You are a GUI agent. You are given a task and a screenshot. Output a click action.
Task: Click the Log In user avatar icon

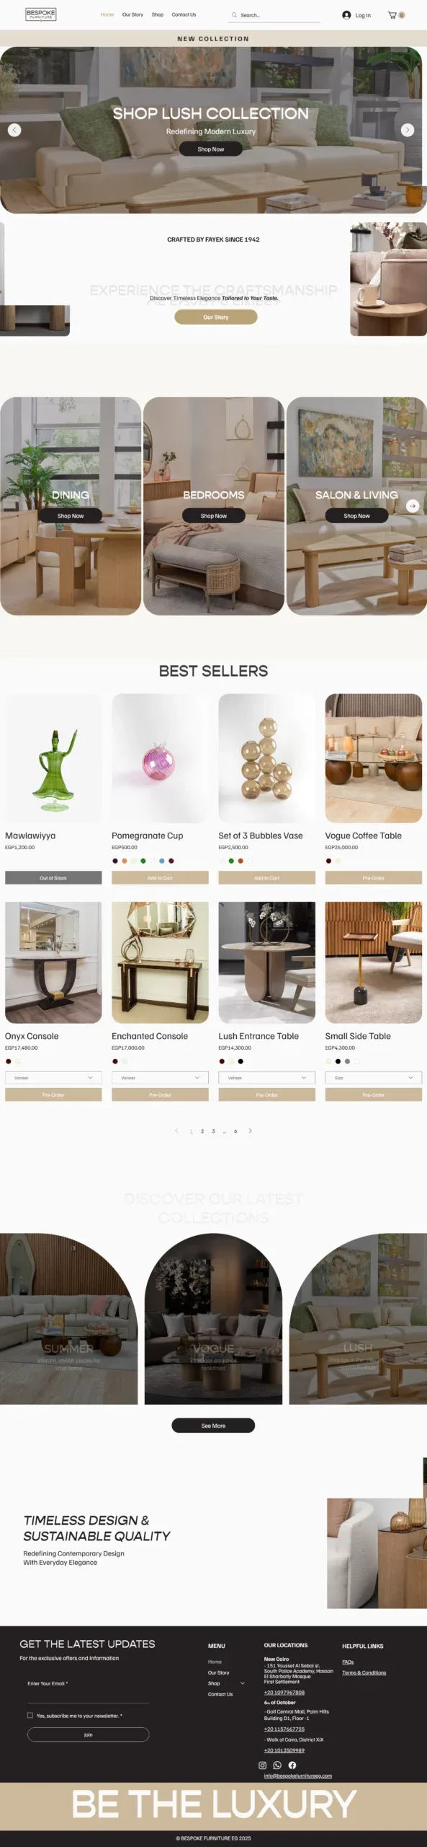coord(346,14)
